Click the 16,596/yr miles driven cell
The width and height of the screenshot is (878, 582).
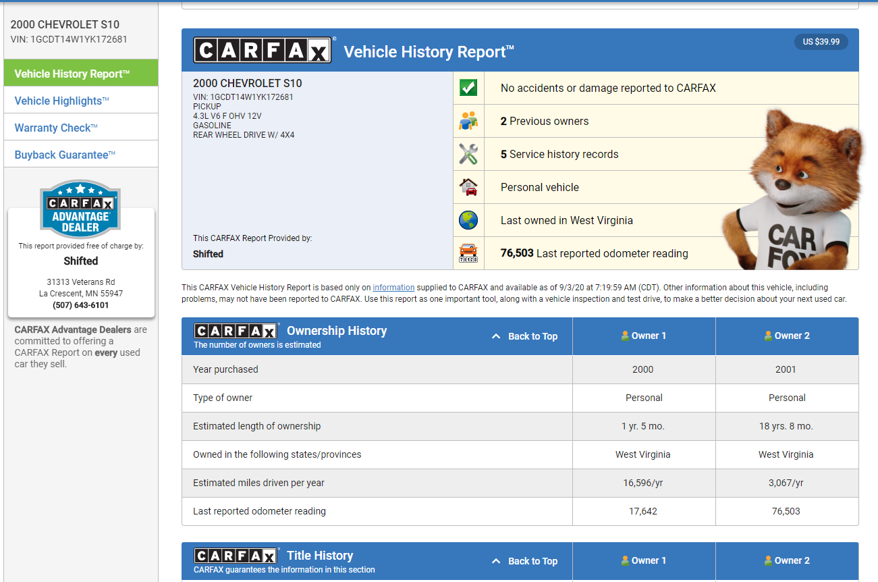[643, 483]
